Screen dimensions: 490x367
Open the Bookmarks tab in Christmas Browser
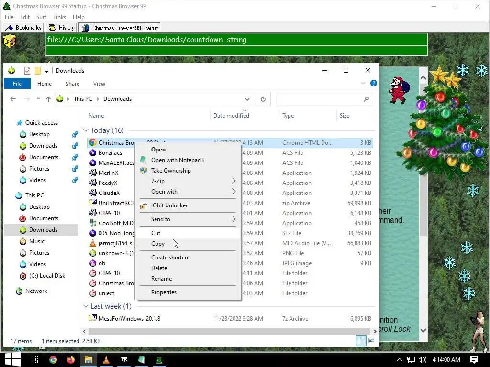[x=23, y=28]
